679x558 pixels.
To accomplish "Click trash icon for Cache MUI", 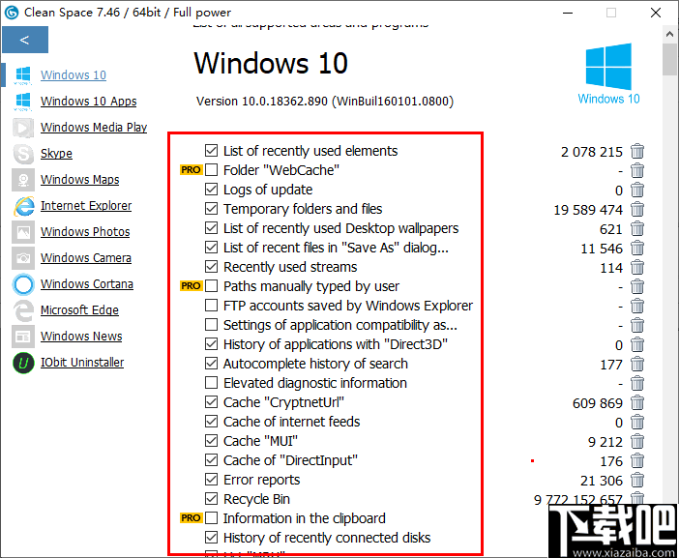I will (637, 441).
